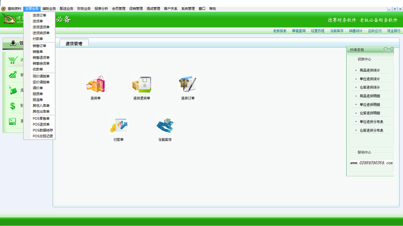Open the 财务业务 menu
This screenshot has height=226, width=403.
[84, 8]
